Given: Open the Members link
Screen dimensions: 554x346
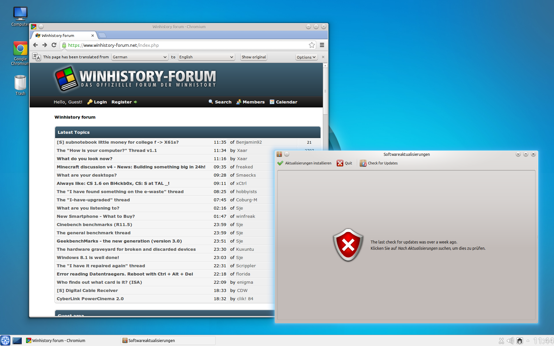Looking at the screenshot, I should [254, 102].
